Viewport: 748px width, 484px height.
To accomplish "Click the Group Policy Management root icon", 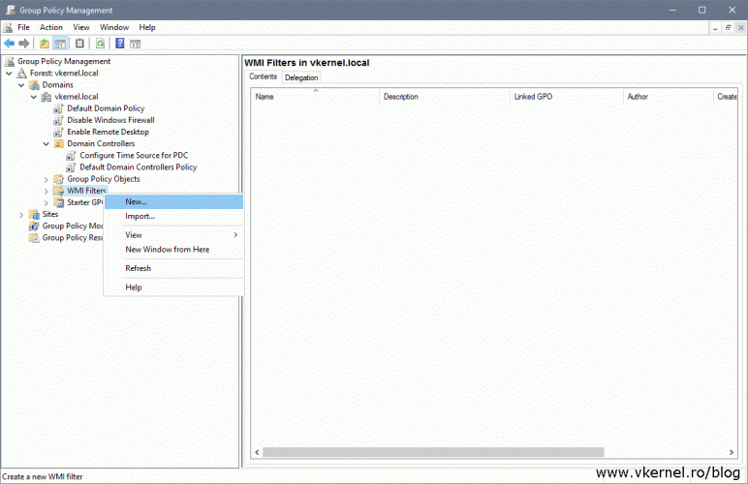I will pos(9,61).
